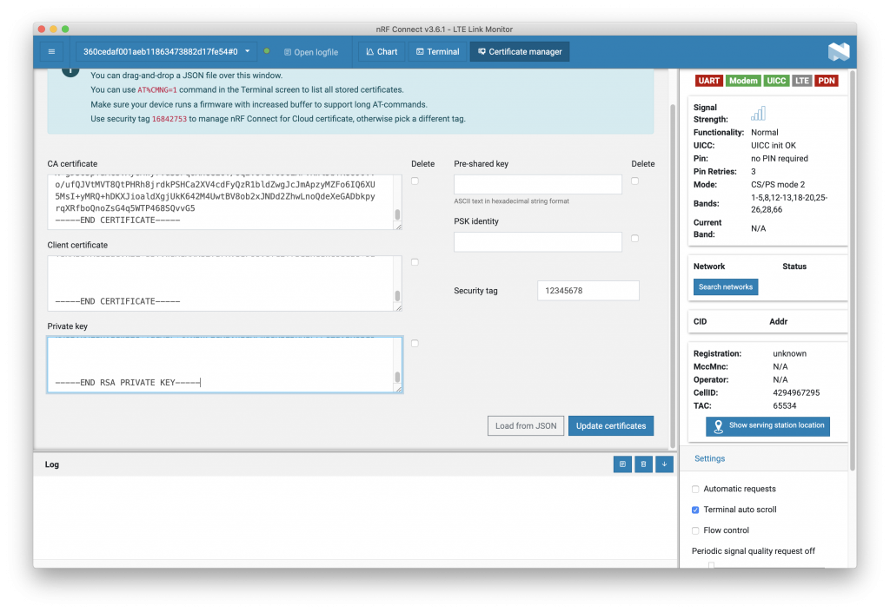Enable Flow control

[x=695, y=530]
